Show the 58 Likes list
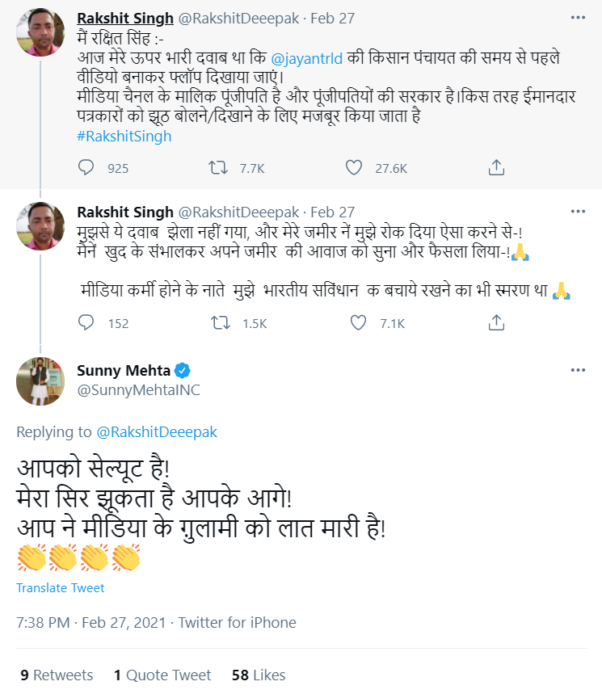The width and height of the screenshot is (602, 694). click(258, 675)
